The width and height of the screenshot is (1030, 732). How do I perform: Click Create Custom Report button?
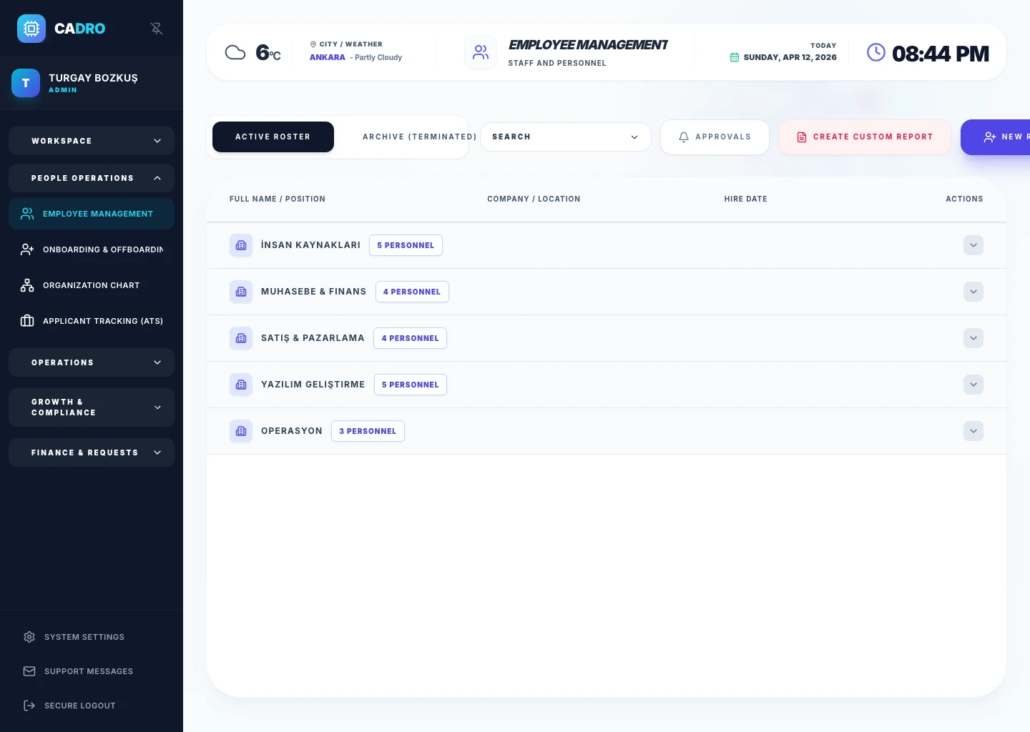click(865, 137)
